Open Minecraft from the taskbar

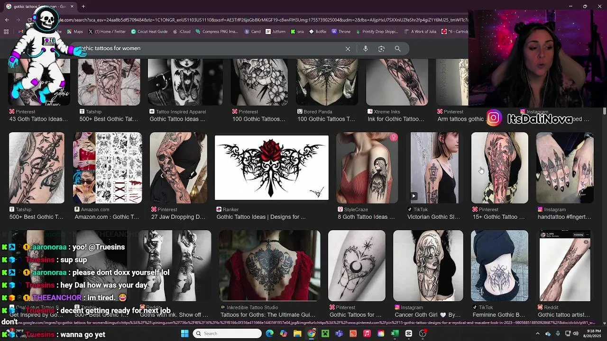coord(325,333)
